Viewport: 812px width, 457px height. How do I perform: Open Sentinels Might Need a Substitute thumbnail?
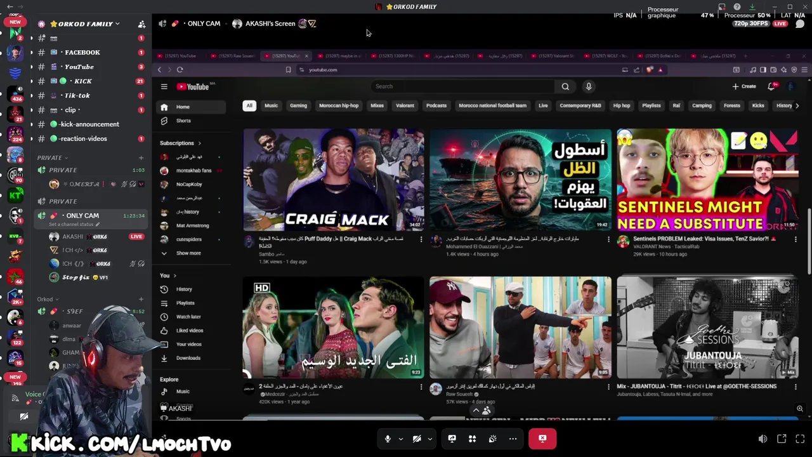707,180
